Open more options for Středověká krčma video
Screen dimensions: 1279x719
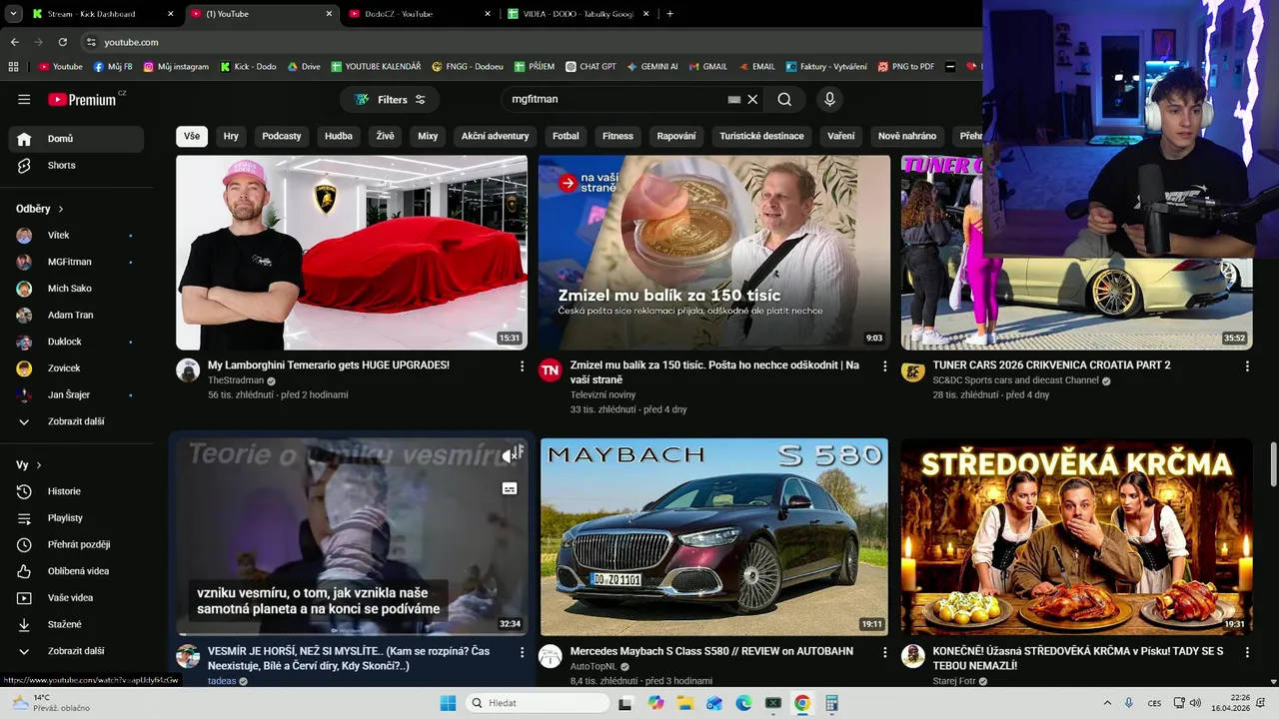[x=1247, y=652]
